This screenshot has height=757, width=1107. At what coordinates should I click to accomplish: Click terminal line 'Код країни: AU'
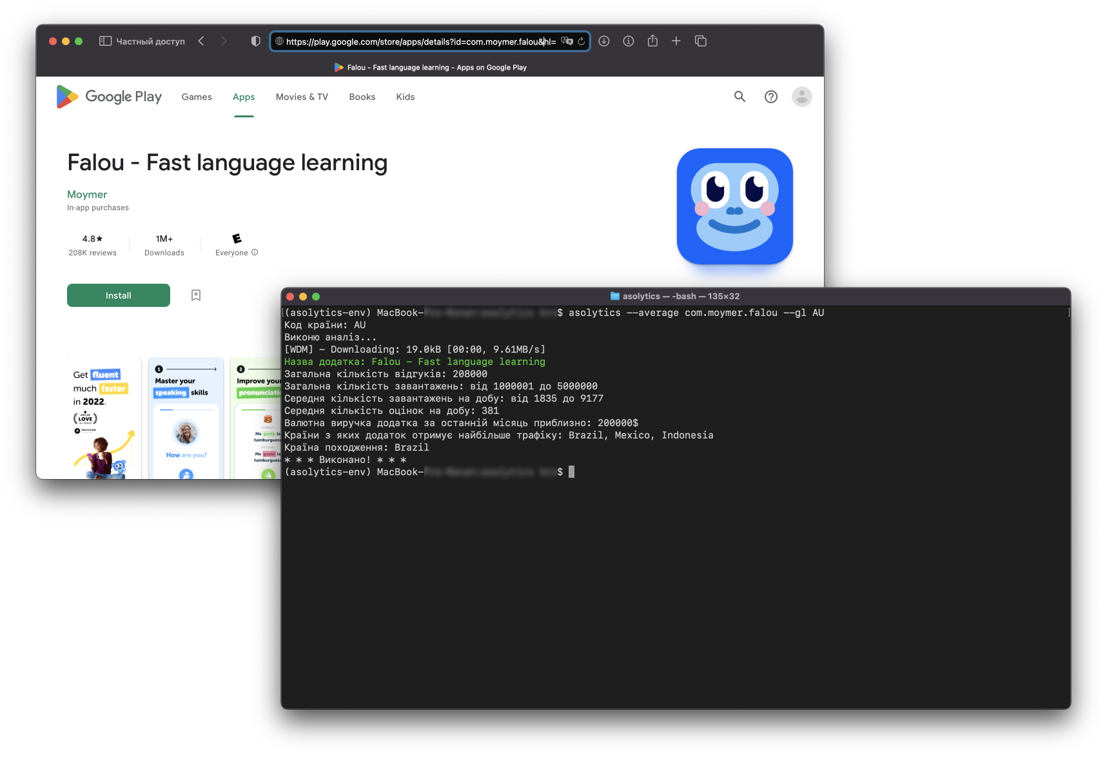(x=325, y=325)
